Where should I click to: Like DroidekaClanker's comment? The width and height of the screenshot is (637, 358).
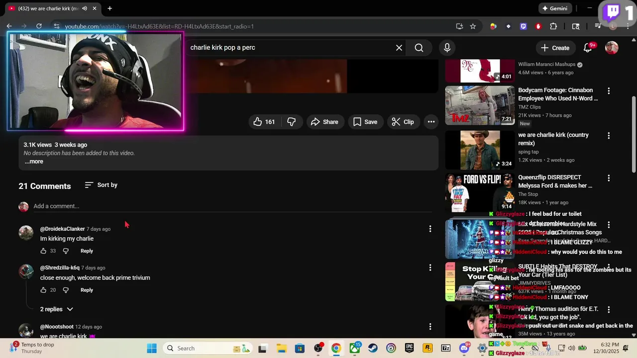click(x=43, y=251)
